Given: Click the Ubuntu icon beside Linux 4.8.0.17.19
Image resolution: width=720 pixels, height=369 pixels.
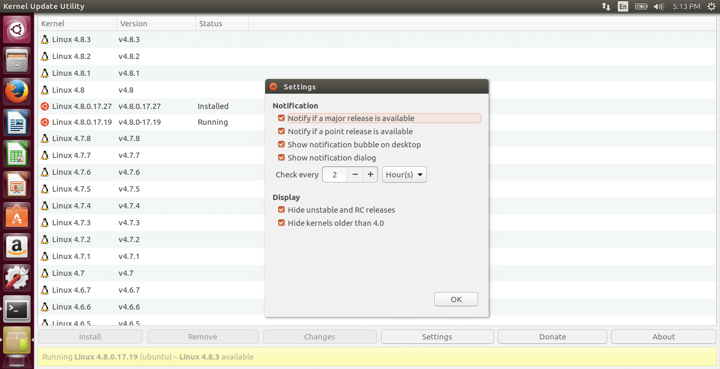Looking at the screenshot, I should (x=45, y=122).
